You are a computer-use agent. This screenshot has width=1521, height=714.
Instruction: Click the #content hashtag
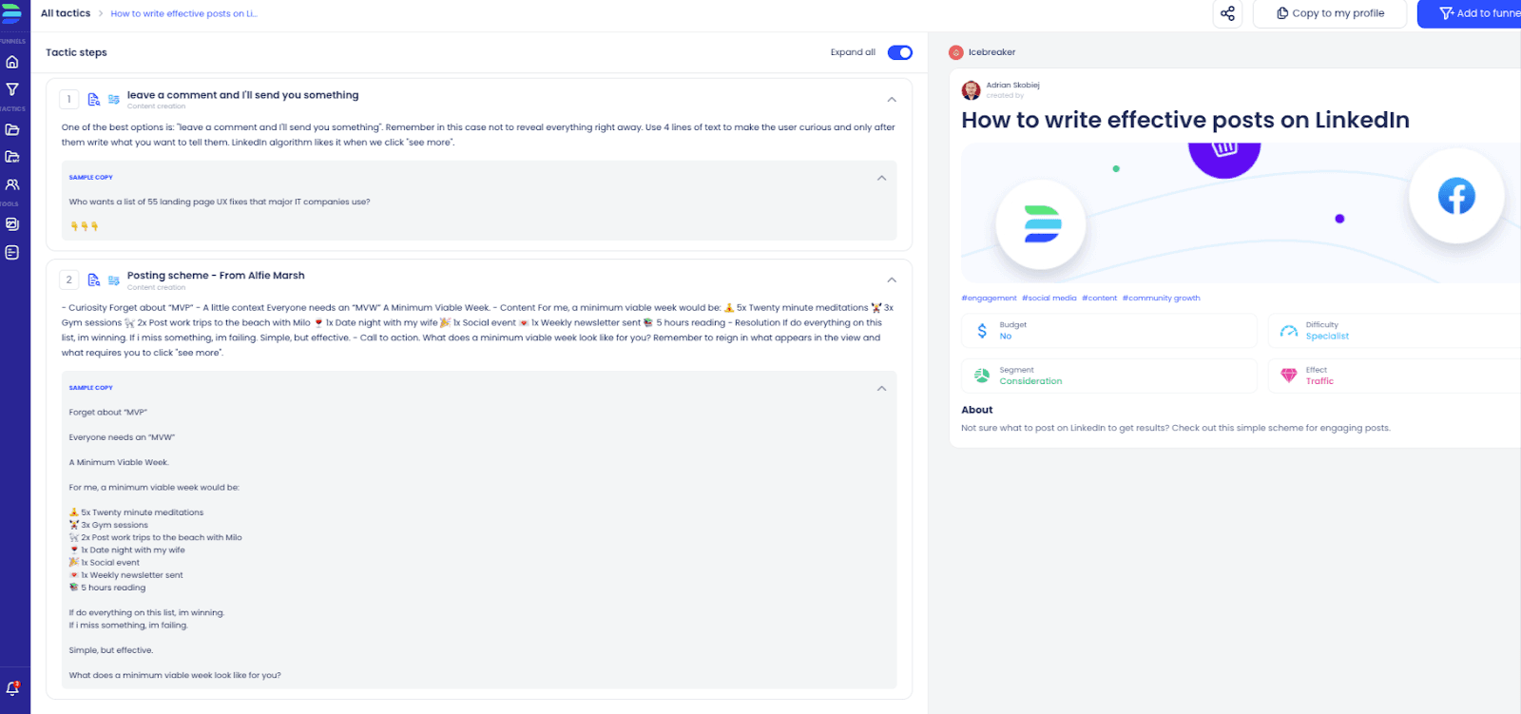click(1099, 299)
